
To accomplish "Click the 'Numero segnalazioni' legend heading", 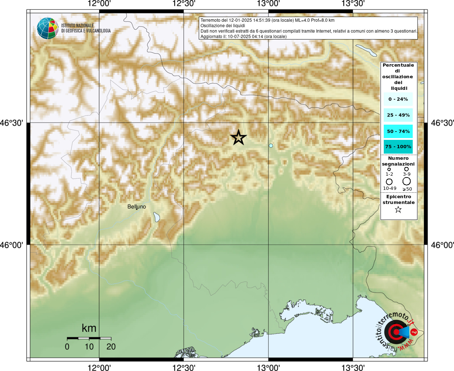I will pos(398,161).
